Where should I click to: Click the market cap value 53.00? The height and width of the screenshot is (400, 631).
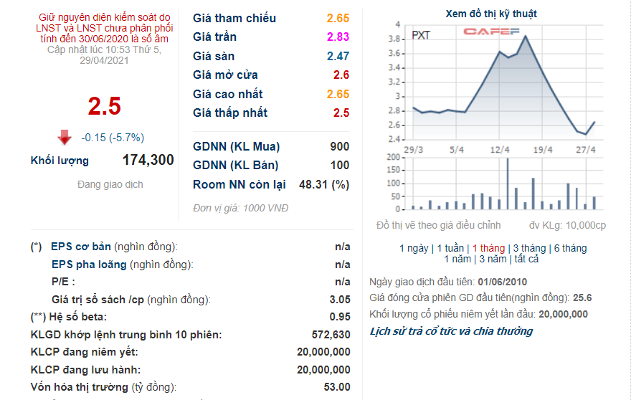[337, 387]
